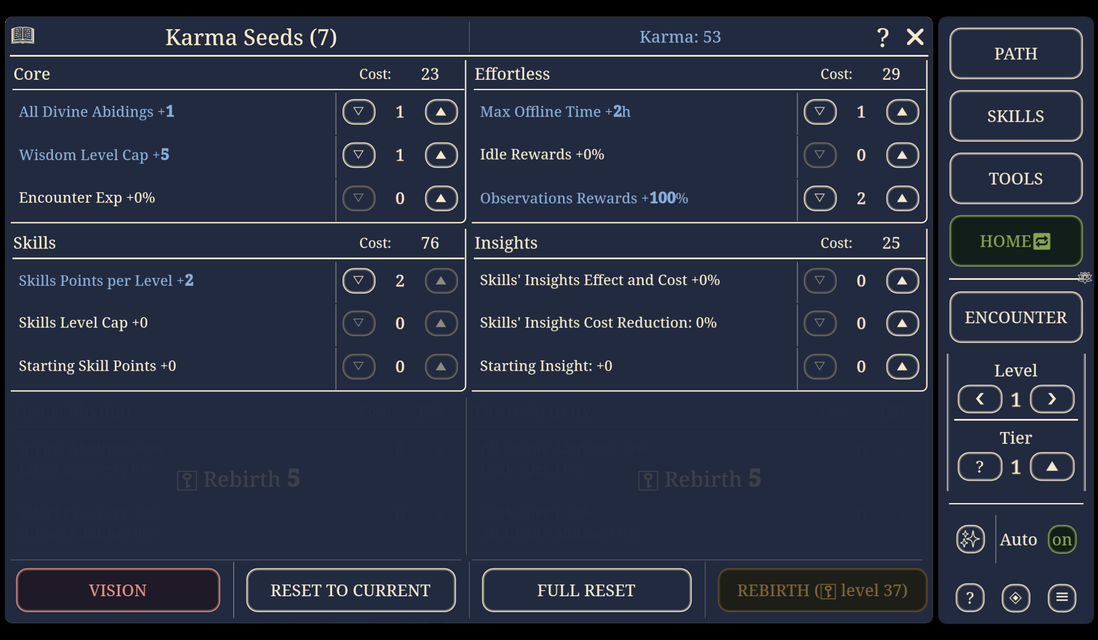The image size is (1098, 640).
Task: Increase Encounter Exp with the up arrow
Action: (441, 199)
